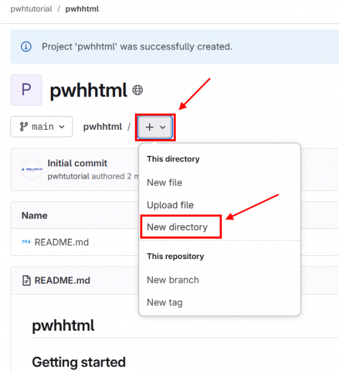Click the pwhtutorial author avatar
This screenshot has width=339, height=371.
tap(32, 169)
